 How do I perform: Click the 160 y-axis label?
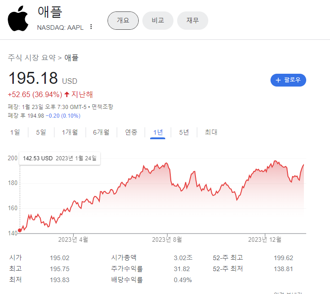pyautogui.click(x=13, y=208)
